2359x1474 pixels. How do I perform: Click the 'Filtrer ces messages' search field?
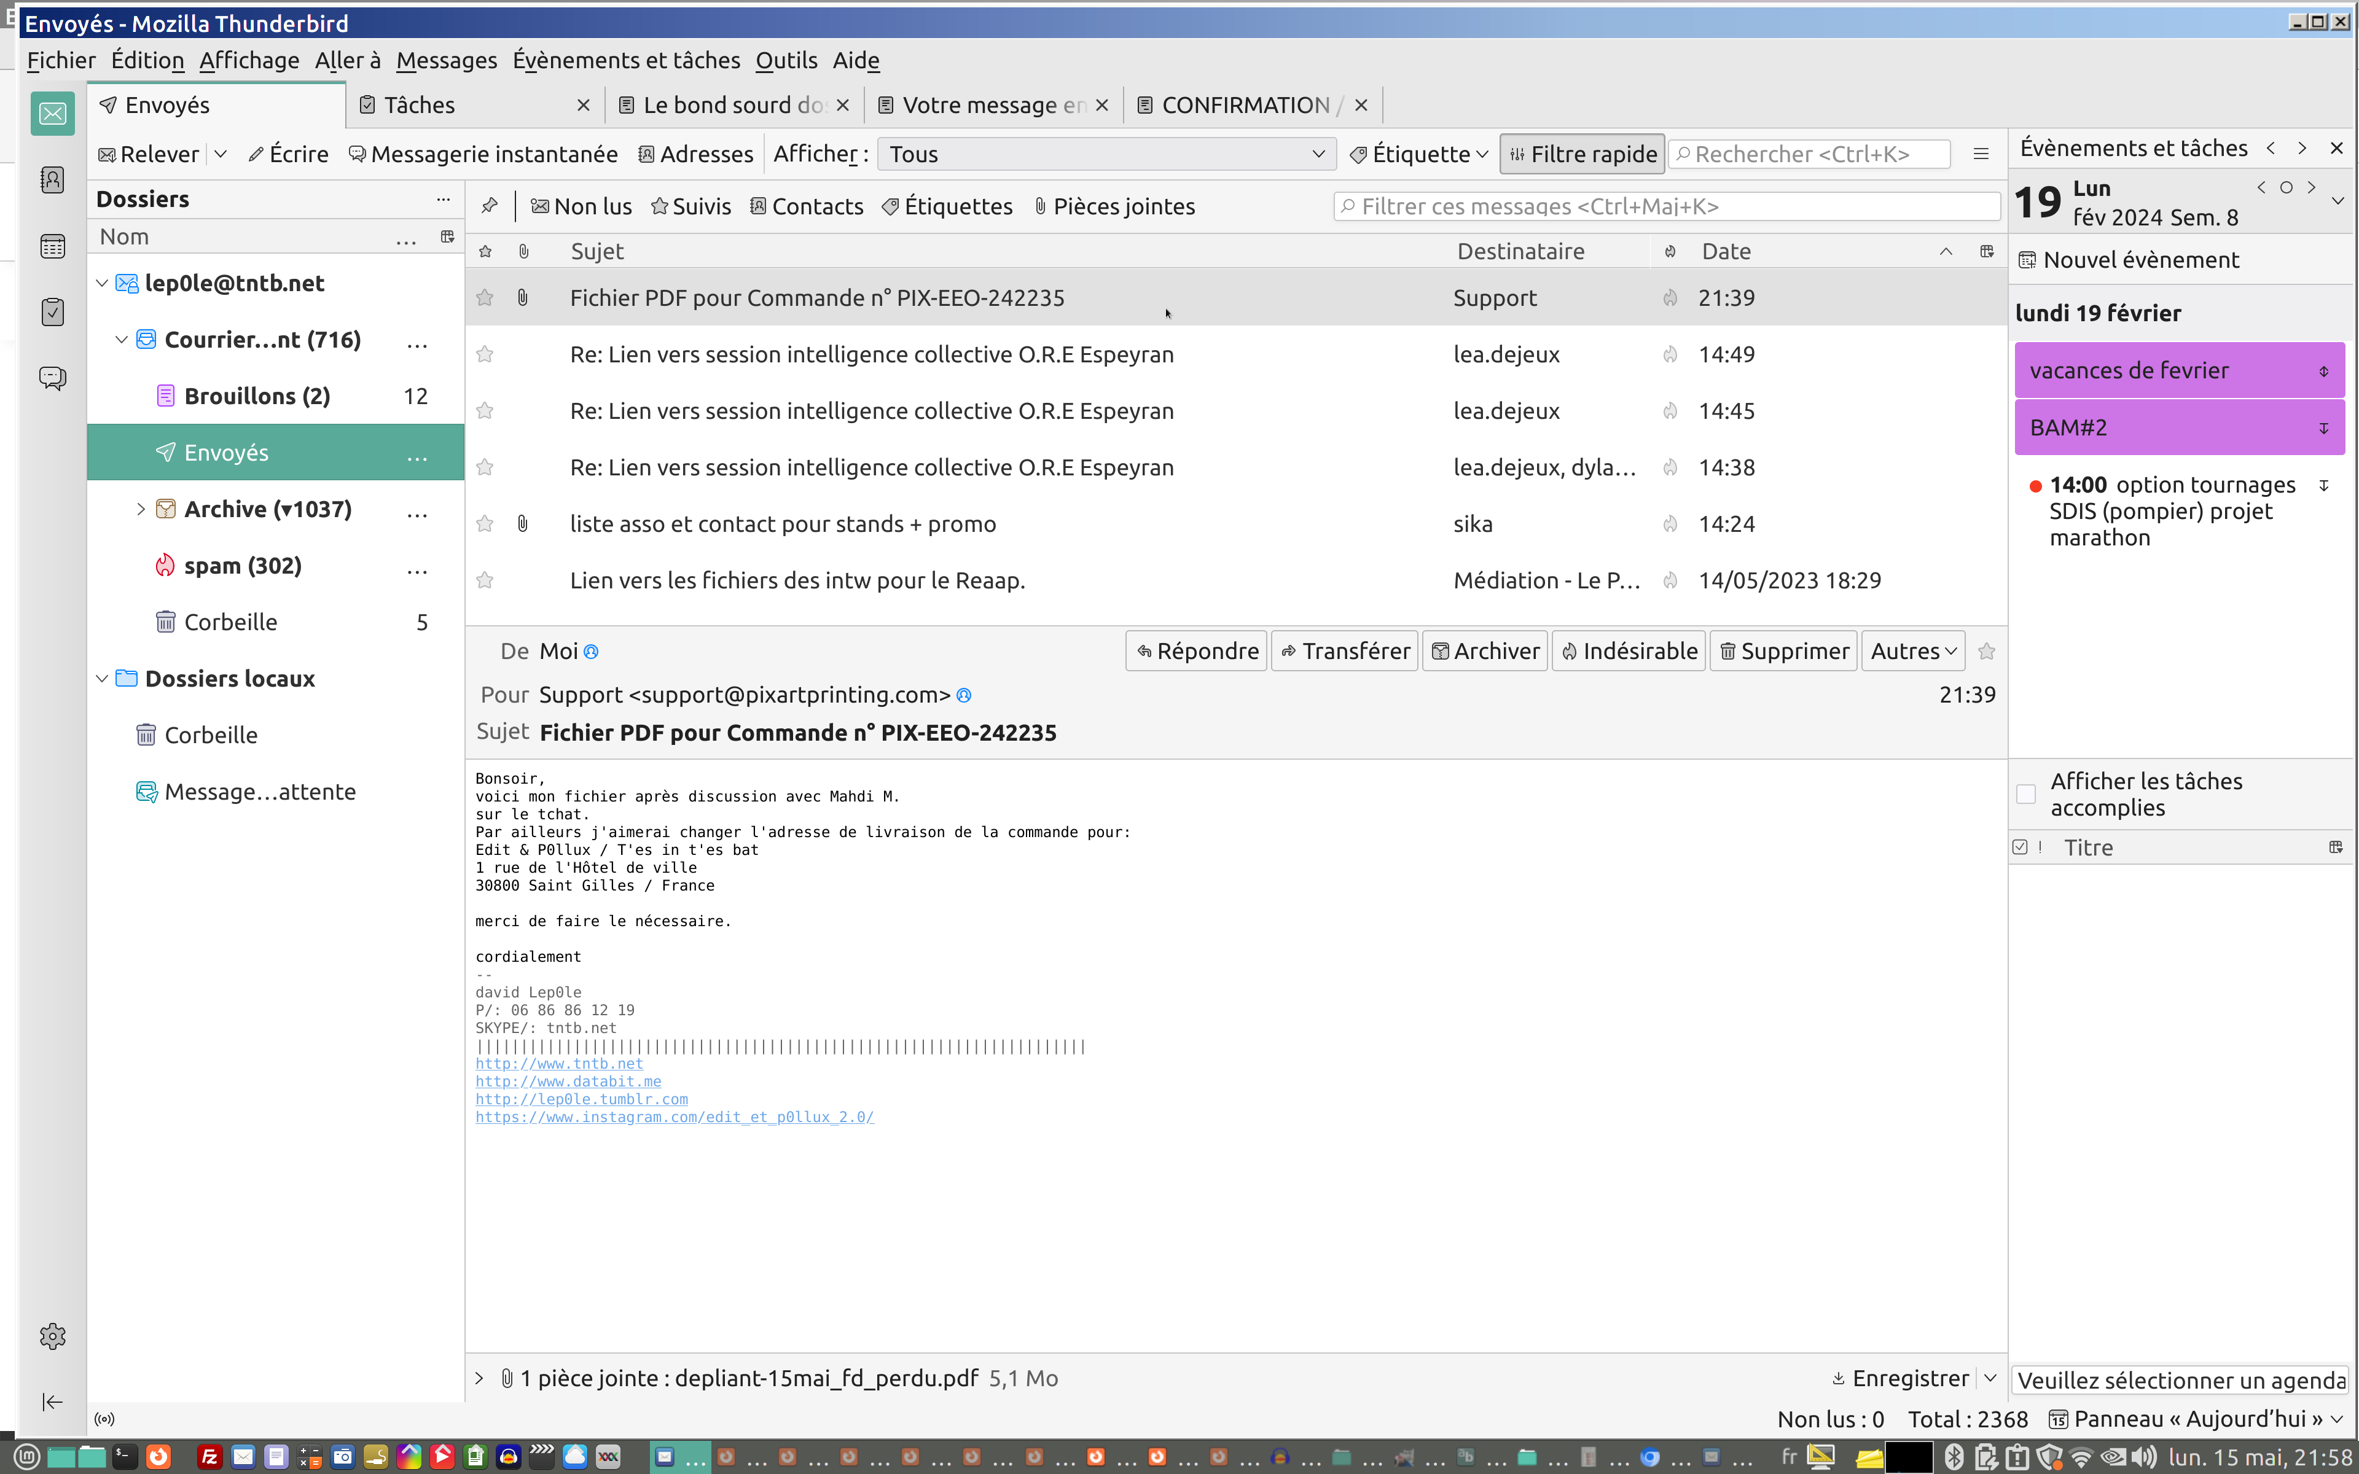pos(1667,206)
